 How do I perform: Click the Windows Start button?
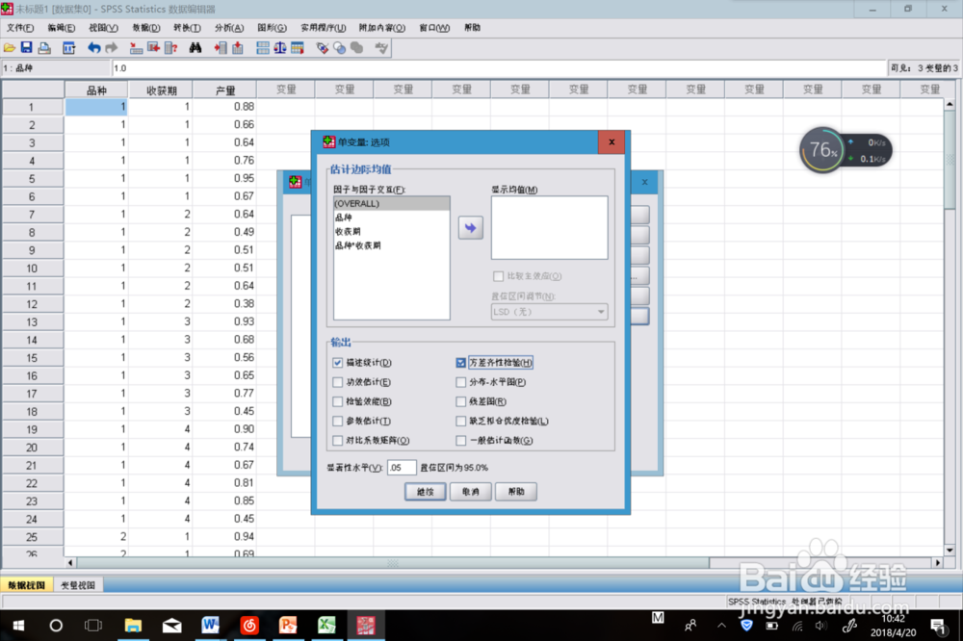coord(18,625)
